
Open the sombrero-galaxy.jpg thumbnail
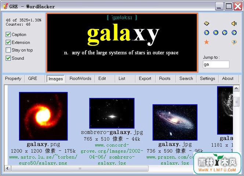112,113
